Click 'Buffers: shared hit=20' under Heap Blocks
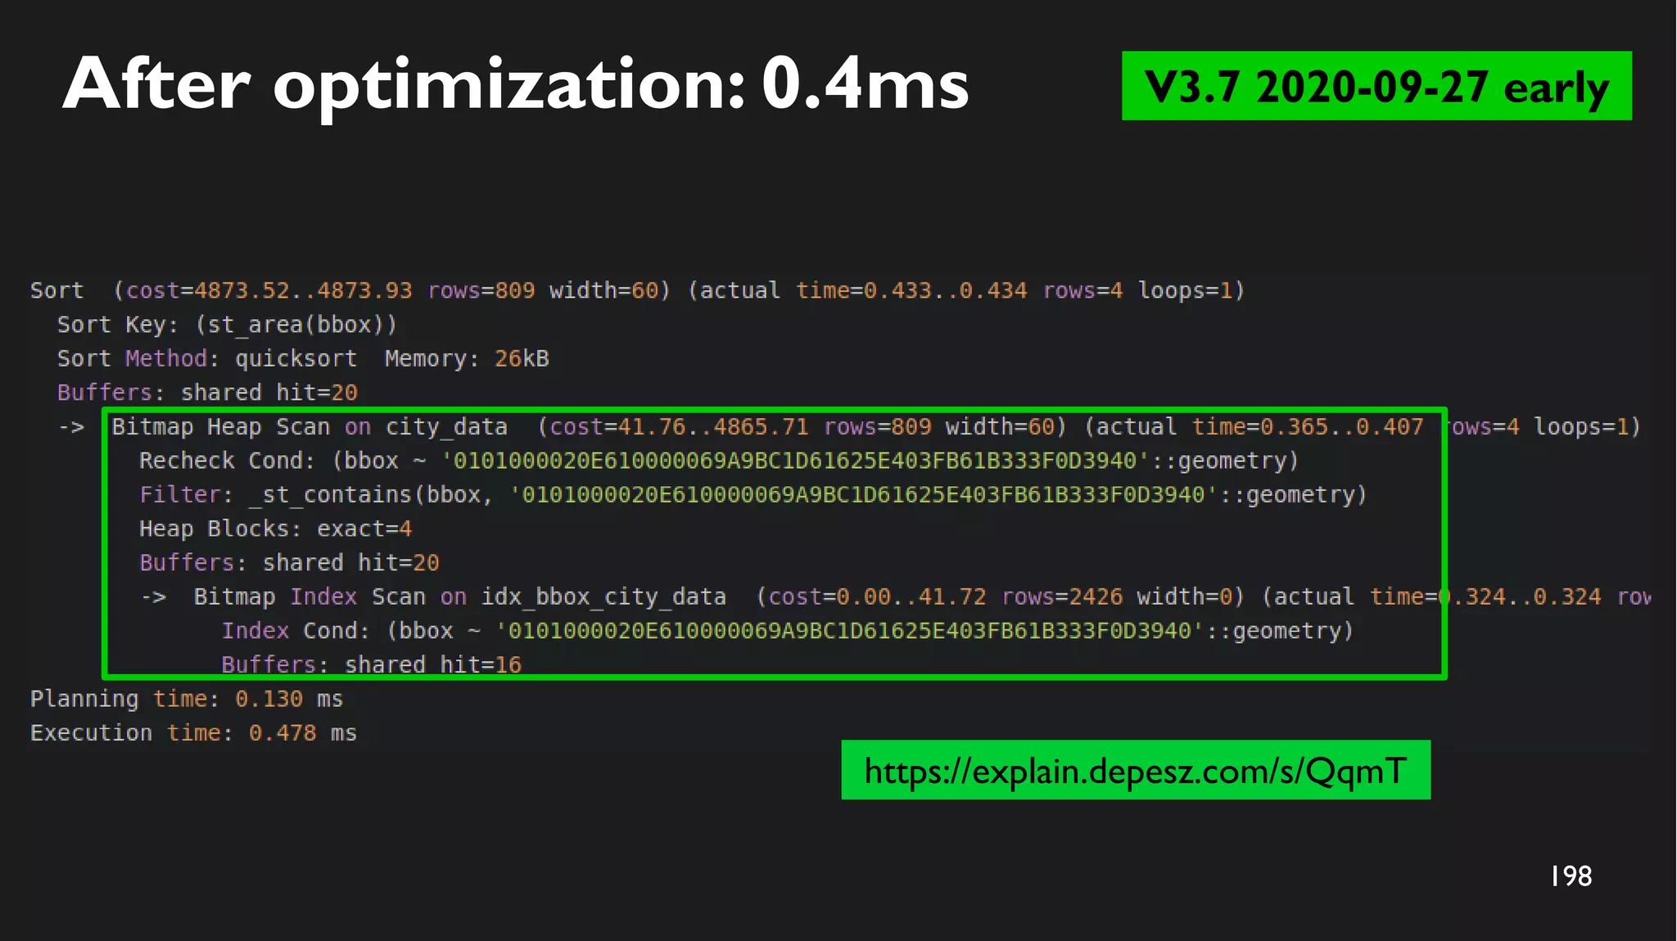 (x=289, y=563)
